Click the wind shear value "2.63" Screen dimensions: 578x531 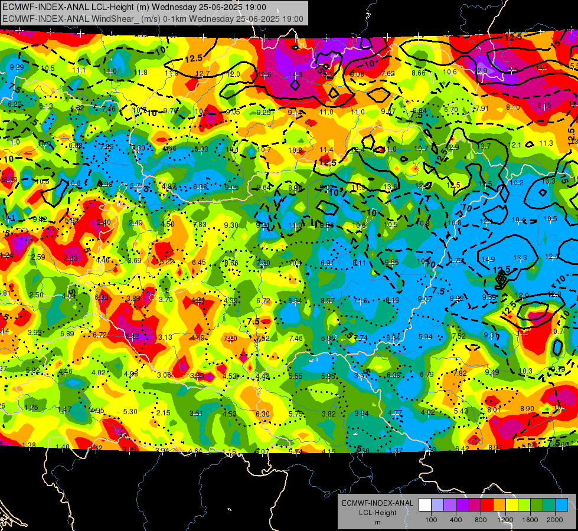(71, 258)
